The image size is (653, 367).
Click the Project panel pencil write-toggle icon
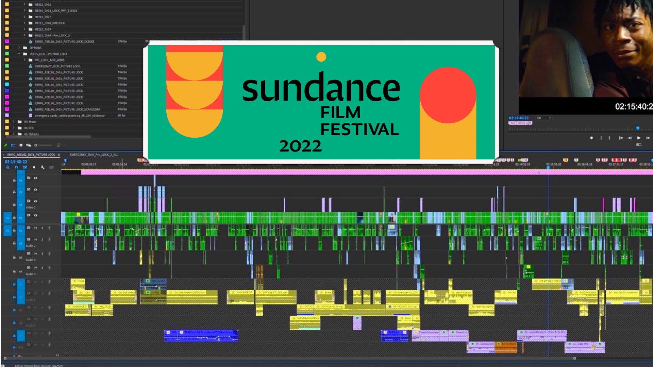point(5,145)
